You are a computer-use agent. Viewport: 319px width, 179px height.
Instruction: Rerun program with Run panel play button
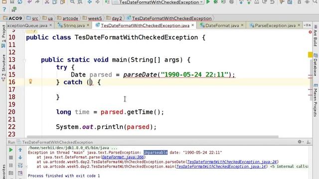click(11, 150)
